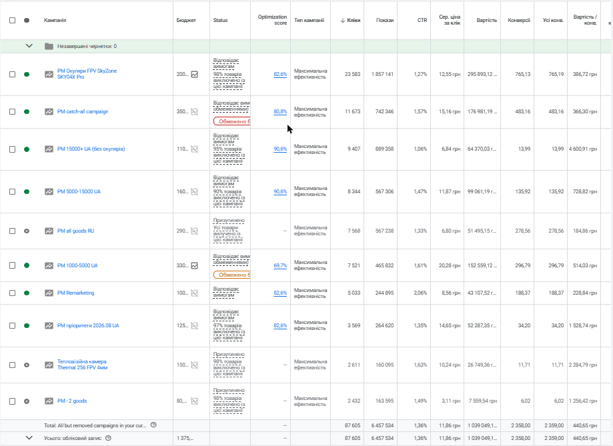The width and height of the screenshot is (613, 446).
Task: Click crossed budget icon for PM 5000-15000 UA
Action: (x=194, y=191)
